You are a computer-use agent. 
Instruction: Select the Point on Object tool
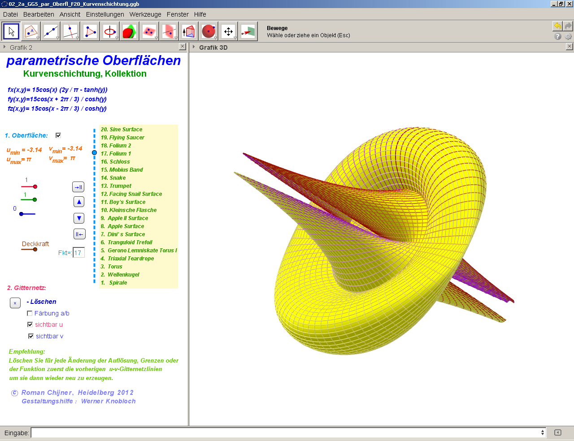point(31,31)
